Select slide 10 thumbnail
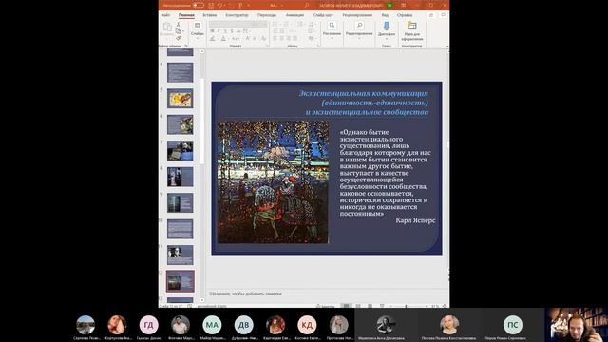 pyautogui.click(x=180, y=229)
